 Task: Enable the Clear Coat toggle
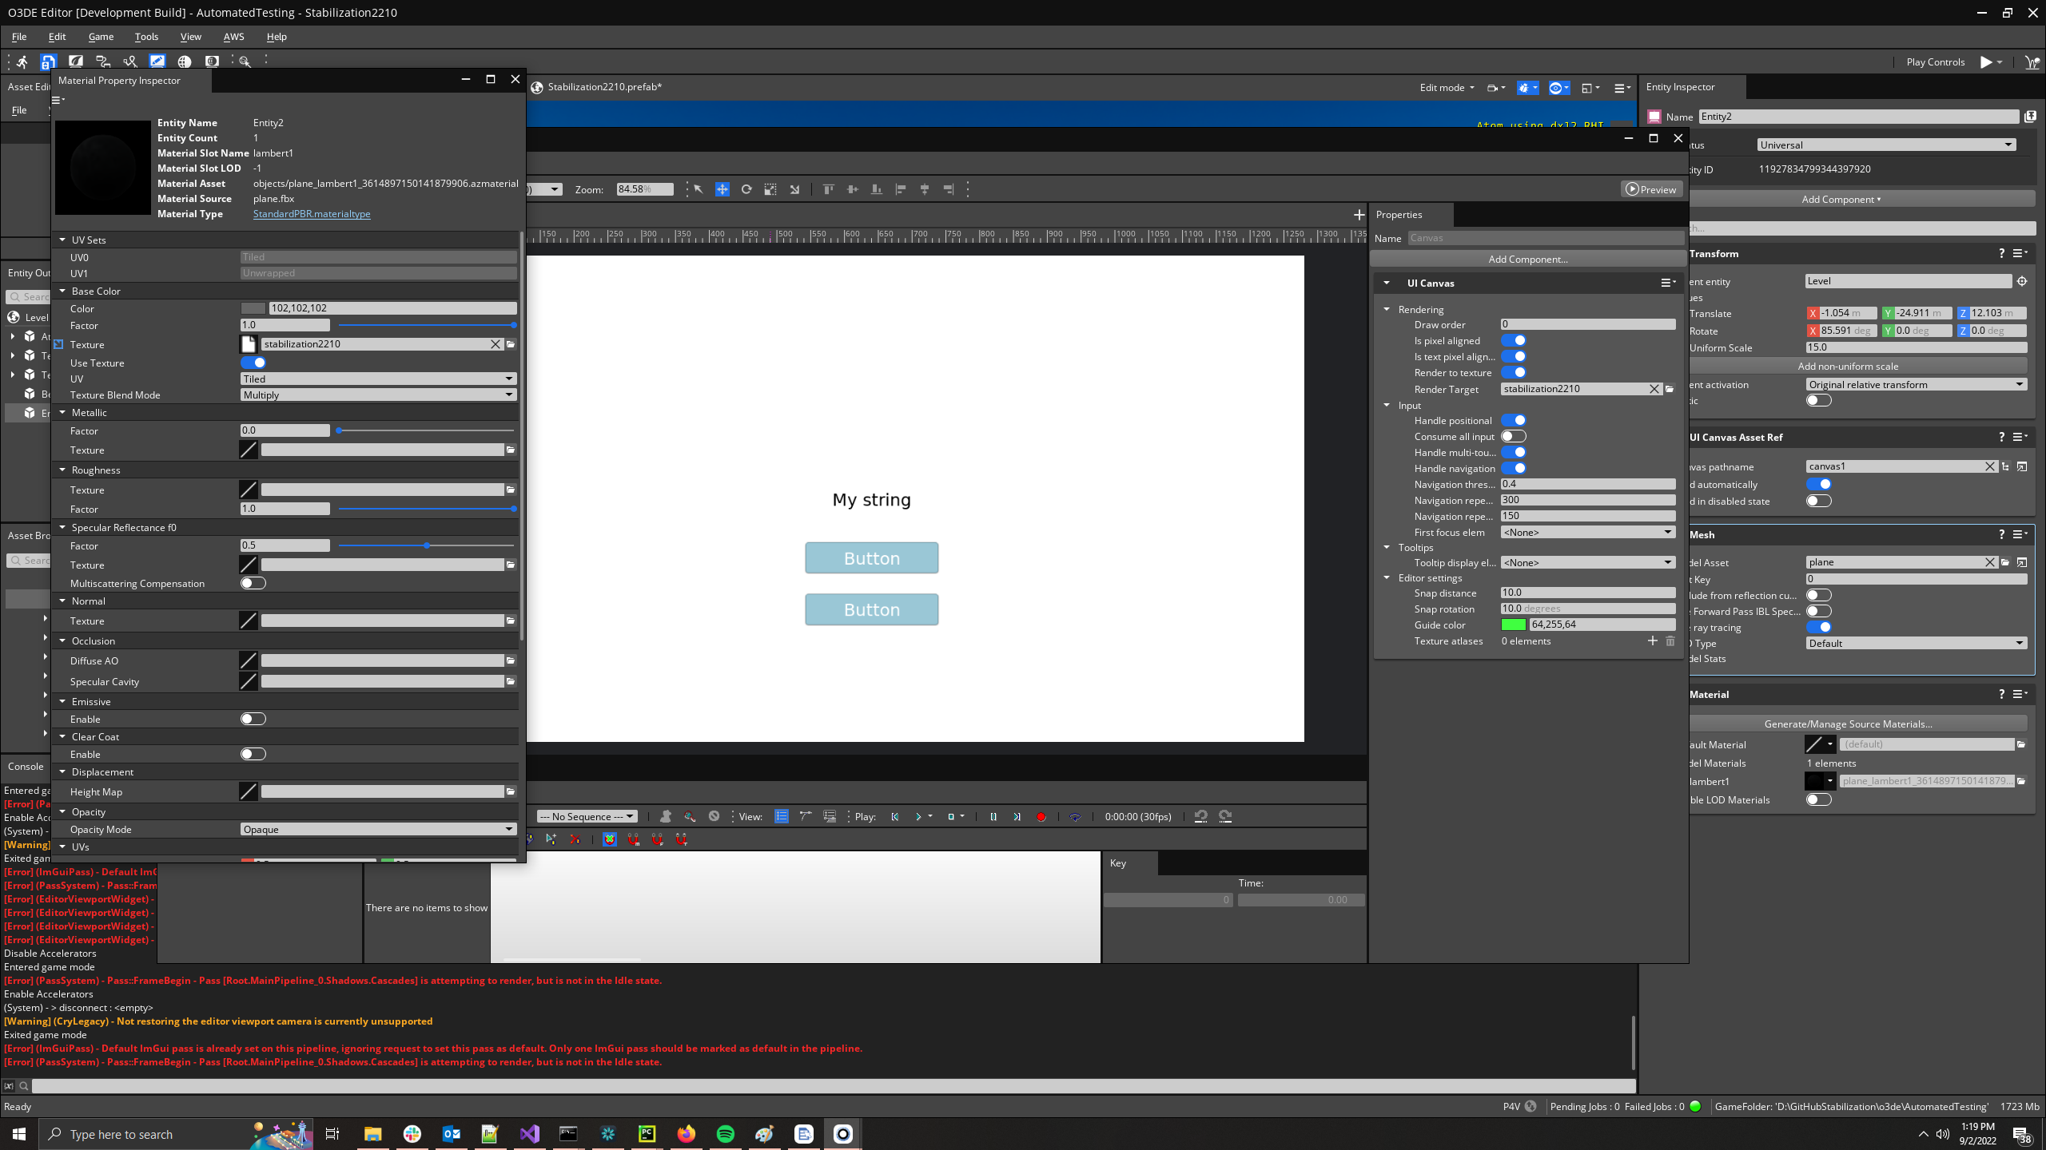click(253, 754)
